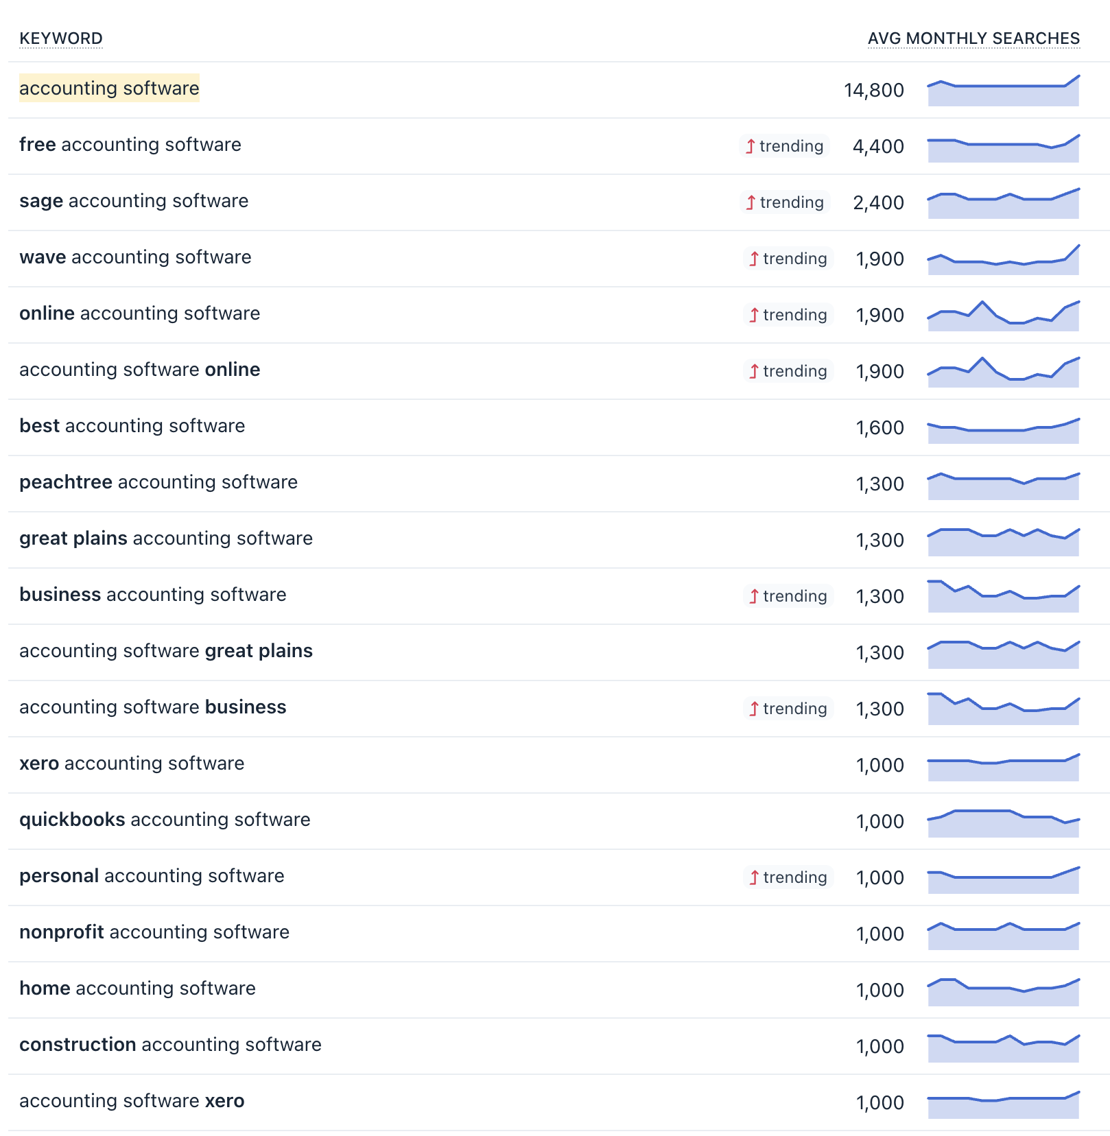Image resolution: width=1110 pixels, height=1136 pixels.
Task: Click trending badge on 'wave accounting software' row
Action: coord(788,259)
